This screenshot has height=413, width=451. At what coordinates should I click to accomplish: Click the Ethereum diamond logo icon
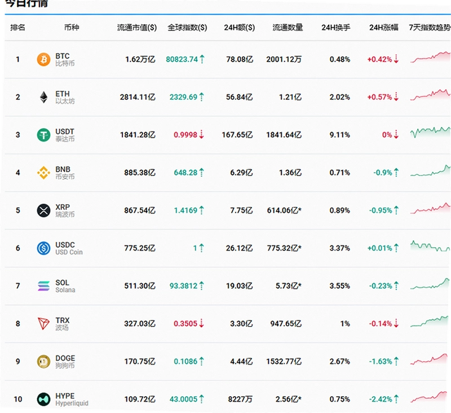43,97
